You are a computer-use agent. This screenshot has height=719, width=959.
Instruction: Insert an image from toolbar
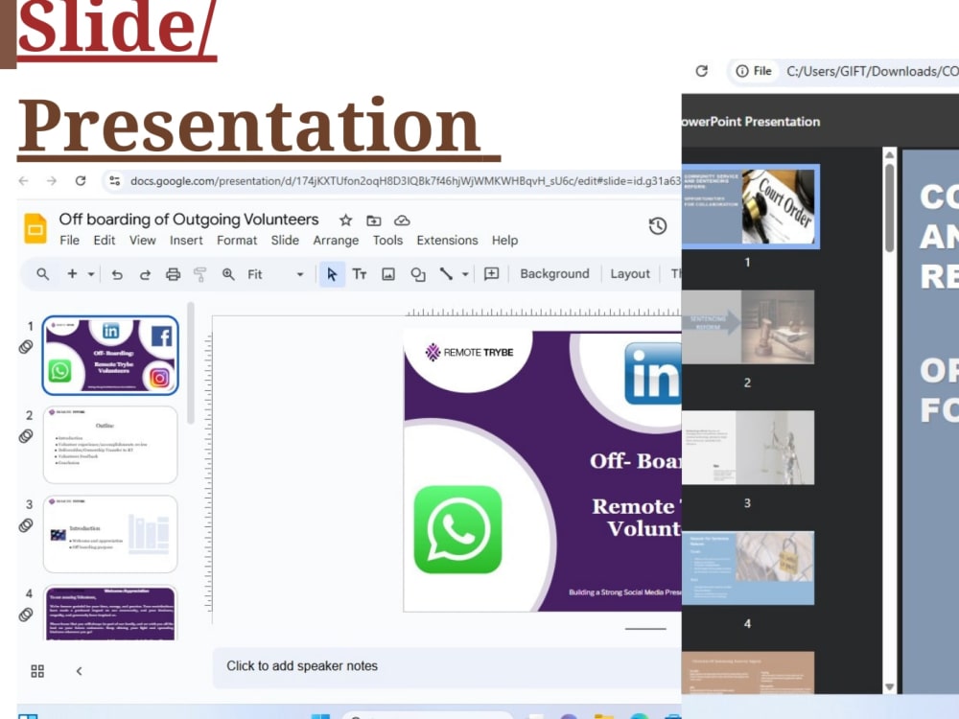click(388, 274)
